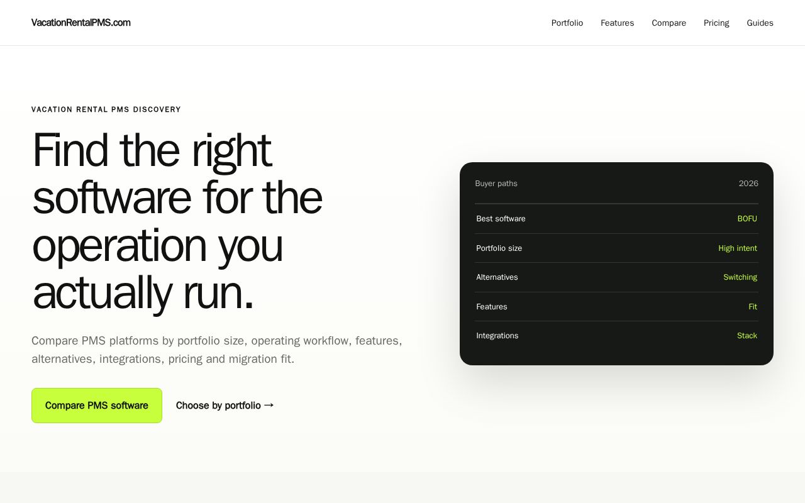Open the Features nav item
The width and height of the screenshot is (805, 503).
(x=617, y=23)
